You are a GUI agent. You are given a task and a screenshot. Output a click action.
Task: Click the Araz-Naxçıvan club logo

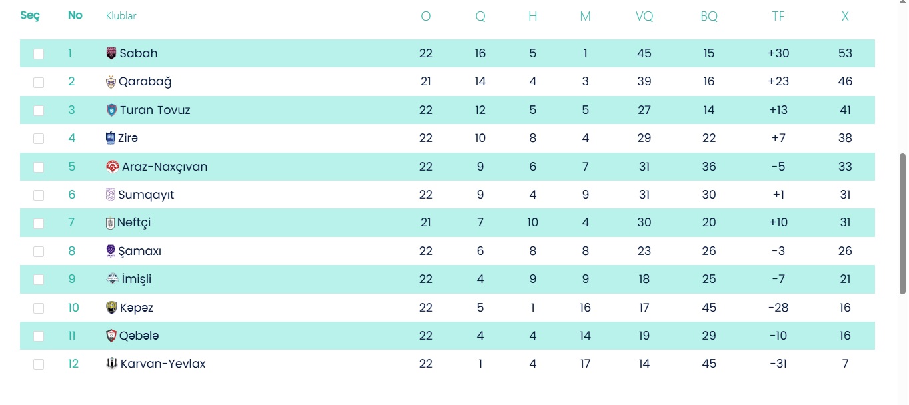pos(112,167)
